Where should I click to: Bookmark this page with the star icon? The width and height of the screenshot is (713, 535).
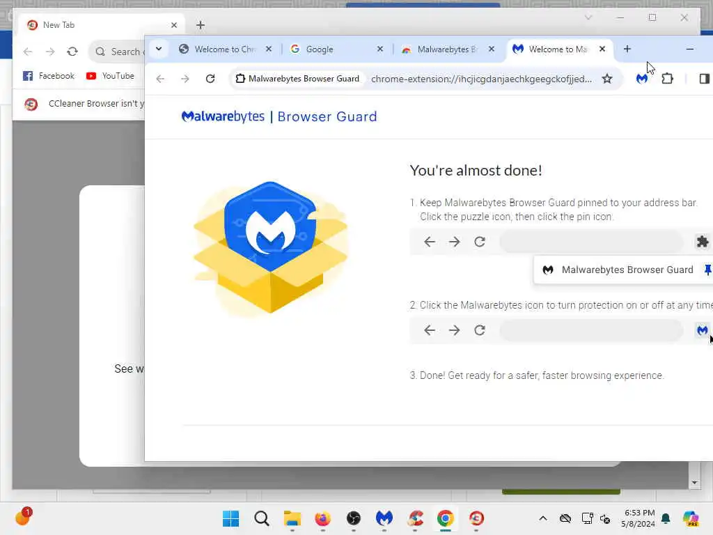[x=607, y=79]
